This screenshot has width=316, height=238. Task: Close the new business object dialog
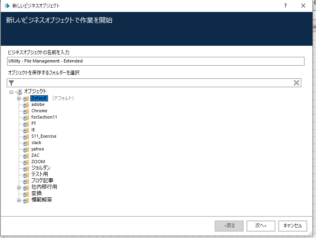click(x=303, y=6)
